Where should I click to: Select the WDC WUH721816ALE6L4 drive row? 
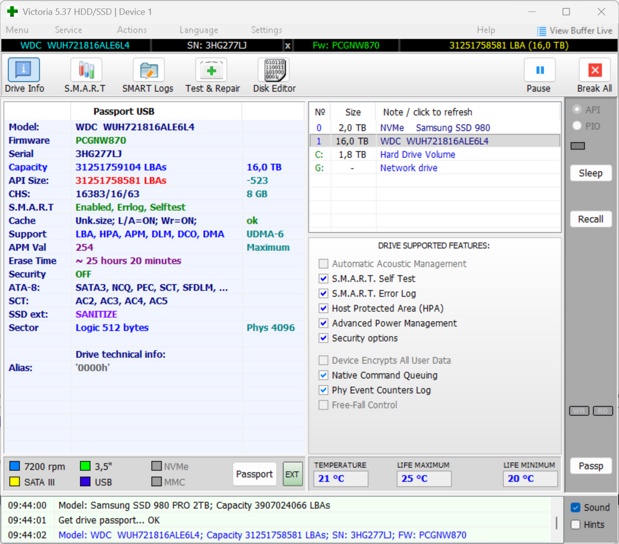pos(435,141)
